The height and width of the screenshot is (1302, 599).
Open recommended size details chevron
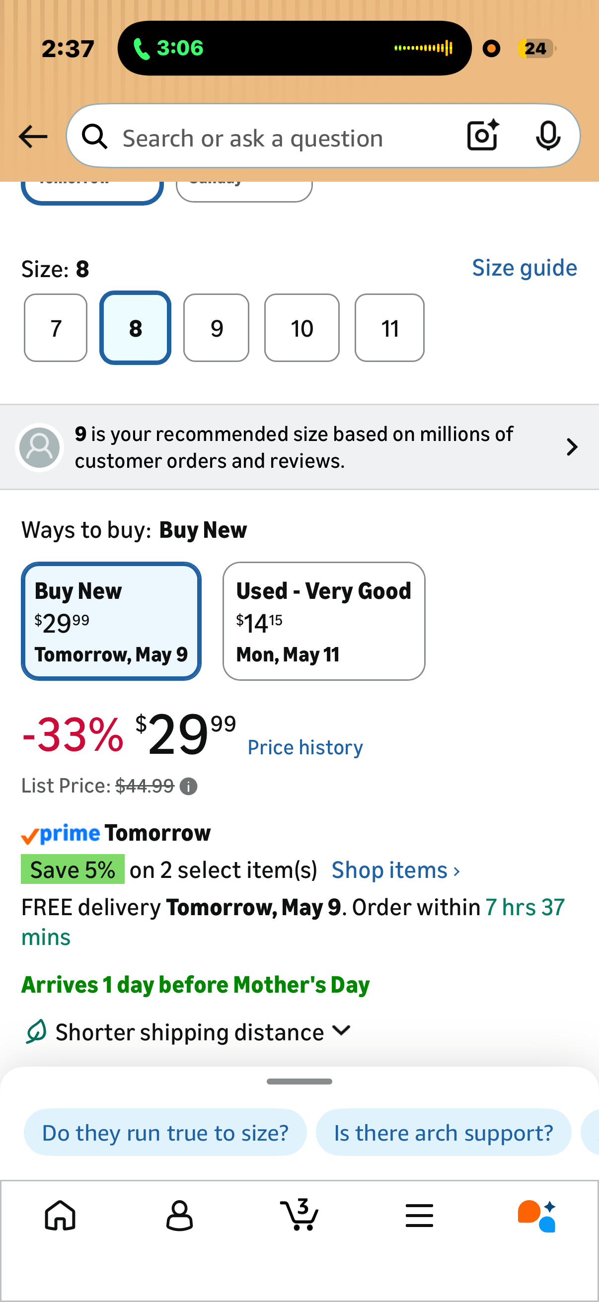point(572,447)
